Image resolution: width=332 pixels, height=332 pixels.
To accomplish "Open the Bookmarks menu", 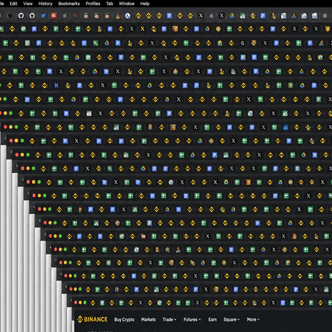I will point(69,4).
